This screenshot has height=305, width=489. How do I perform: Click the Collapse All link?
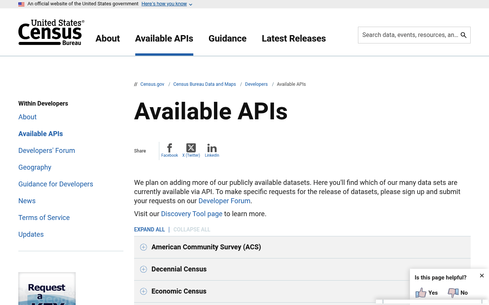pos(192,230)
